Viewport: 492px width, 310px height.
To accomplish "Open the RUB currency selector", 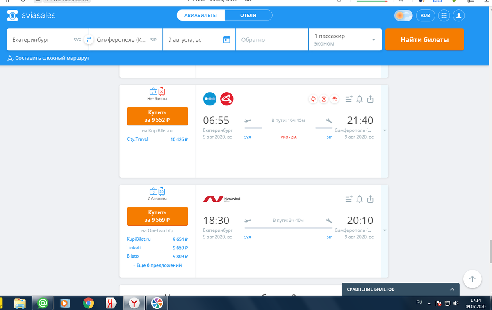I will point(425,16).
